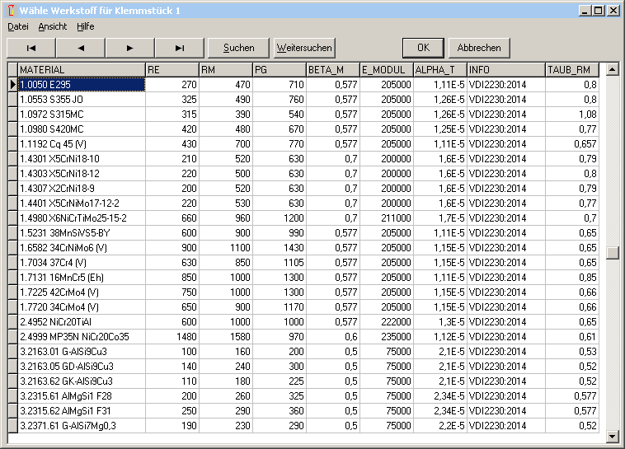Jump to first record navigation arrow

pos(31,48)
